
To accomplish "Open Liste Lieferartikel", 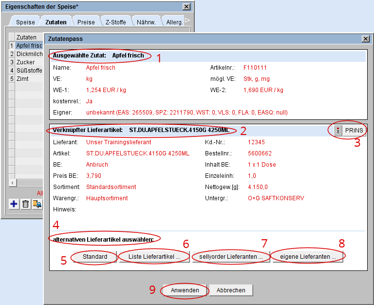I will click(154, 256).
